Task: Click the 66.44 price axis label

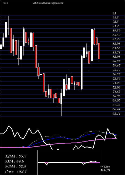Action: [x=116, y=109]
